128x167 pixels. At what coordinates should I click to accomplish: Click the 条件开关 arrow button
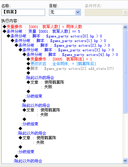(x=125, y=12)
